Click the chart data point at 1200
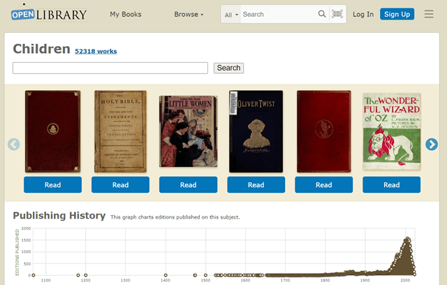 86,275
